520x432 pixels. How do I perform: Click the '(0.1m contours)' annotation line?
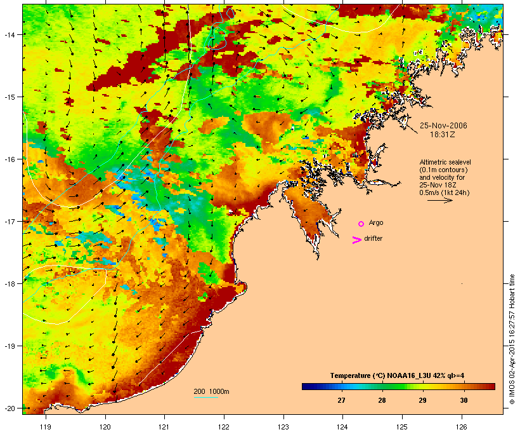443,170
